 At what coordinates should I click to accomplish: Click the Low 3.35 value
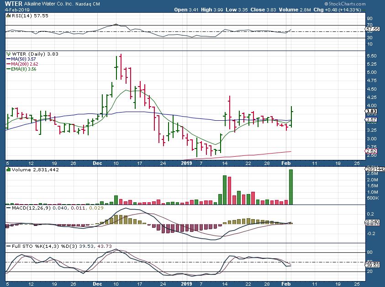237,10
